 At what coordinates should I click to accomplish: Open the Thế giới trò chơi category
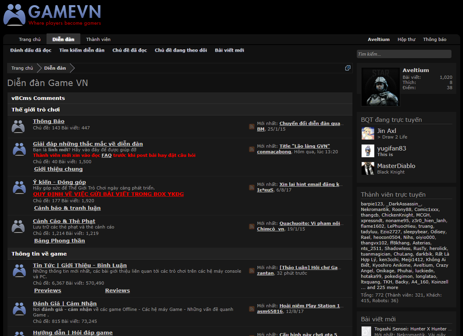[35, 109]
